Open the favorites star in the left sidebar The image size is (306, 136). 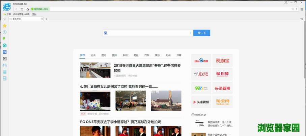[4, 26]
